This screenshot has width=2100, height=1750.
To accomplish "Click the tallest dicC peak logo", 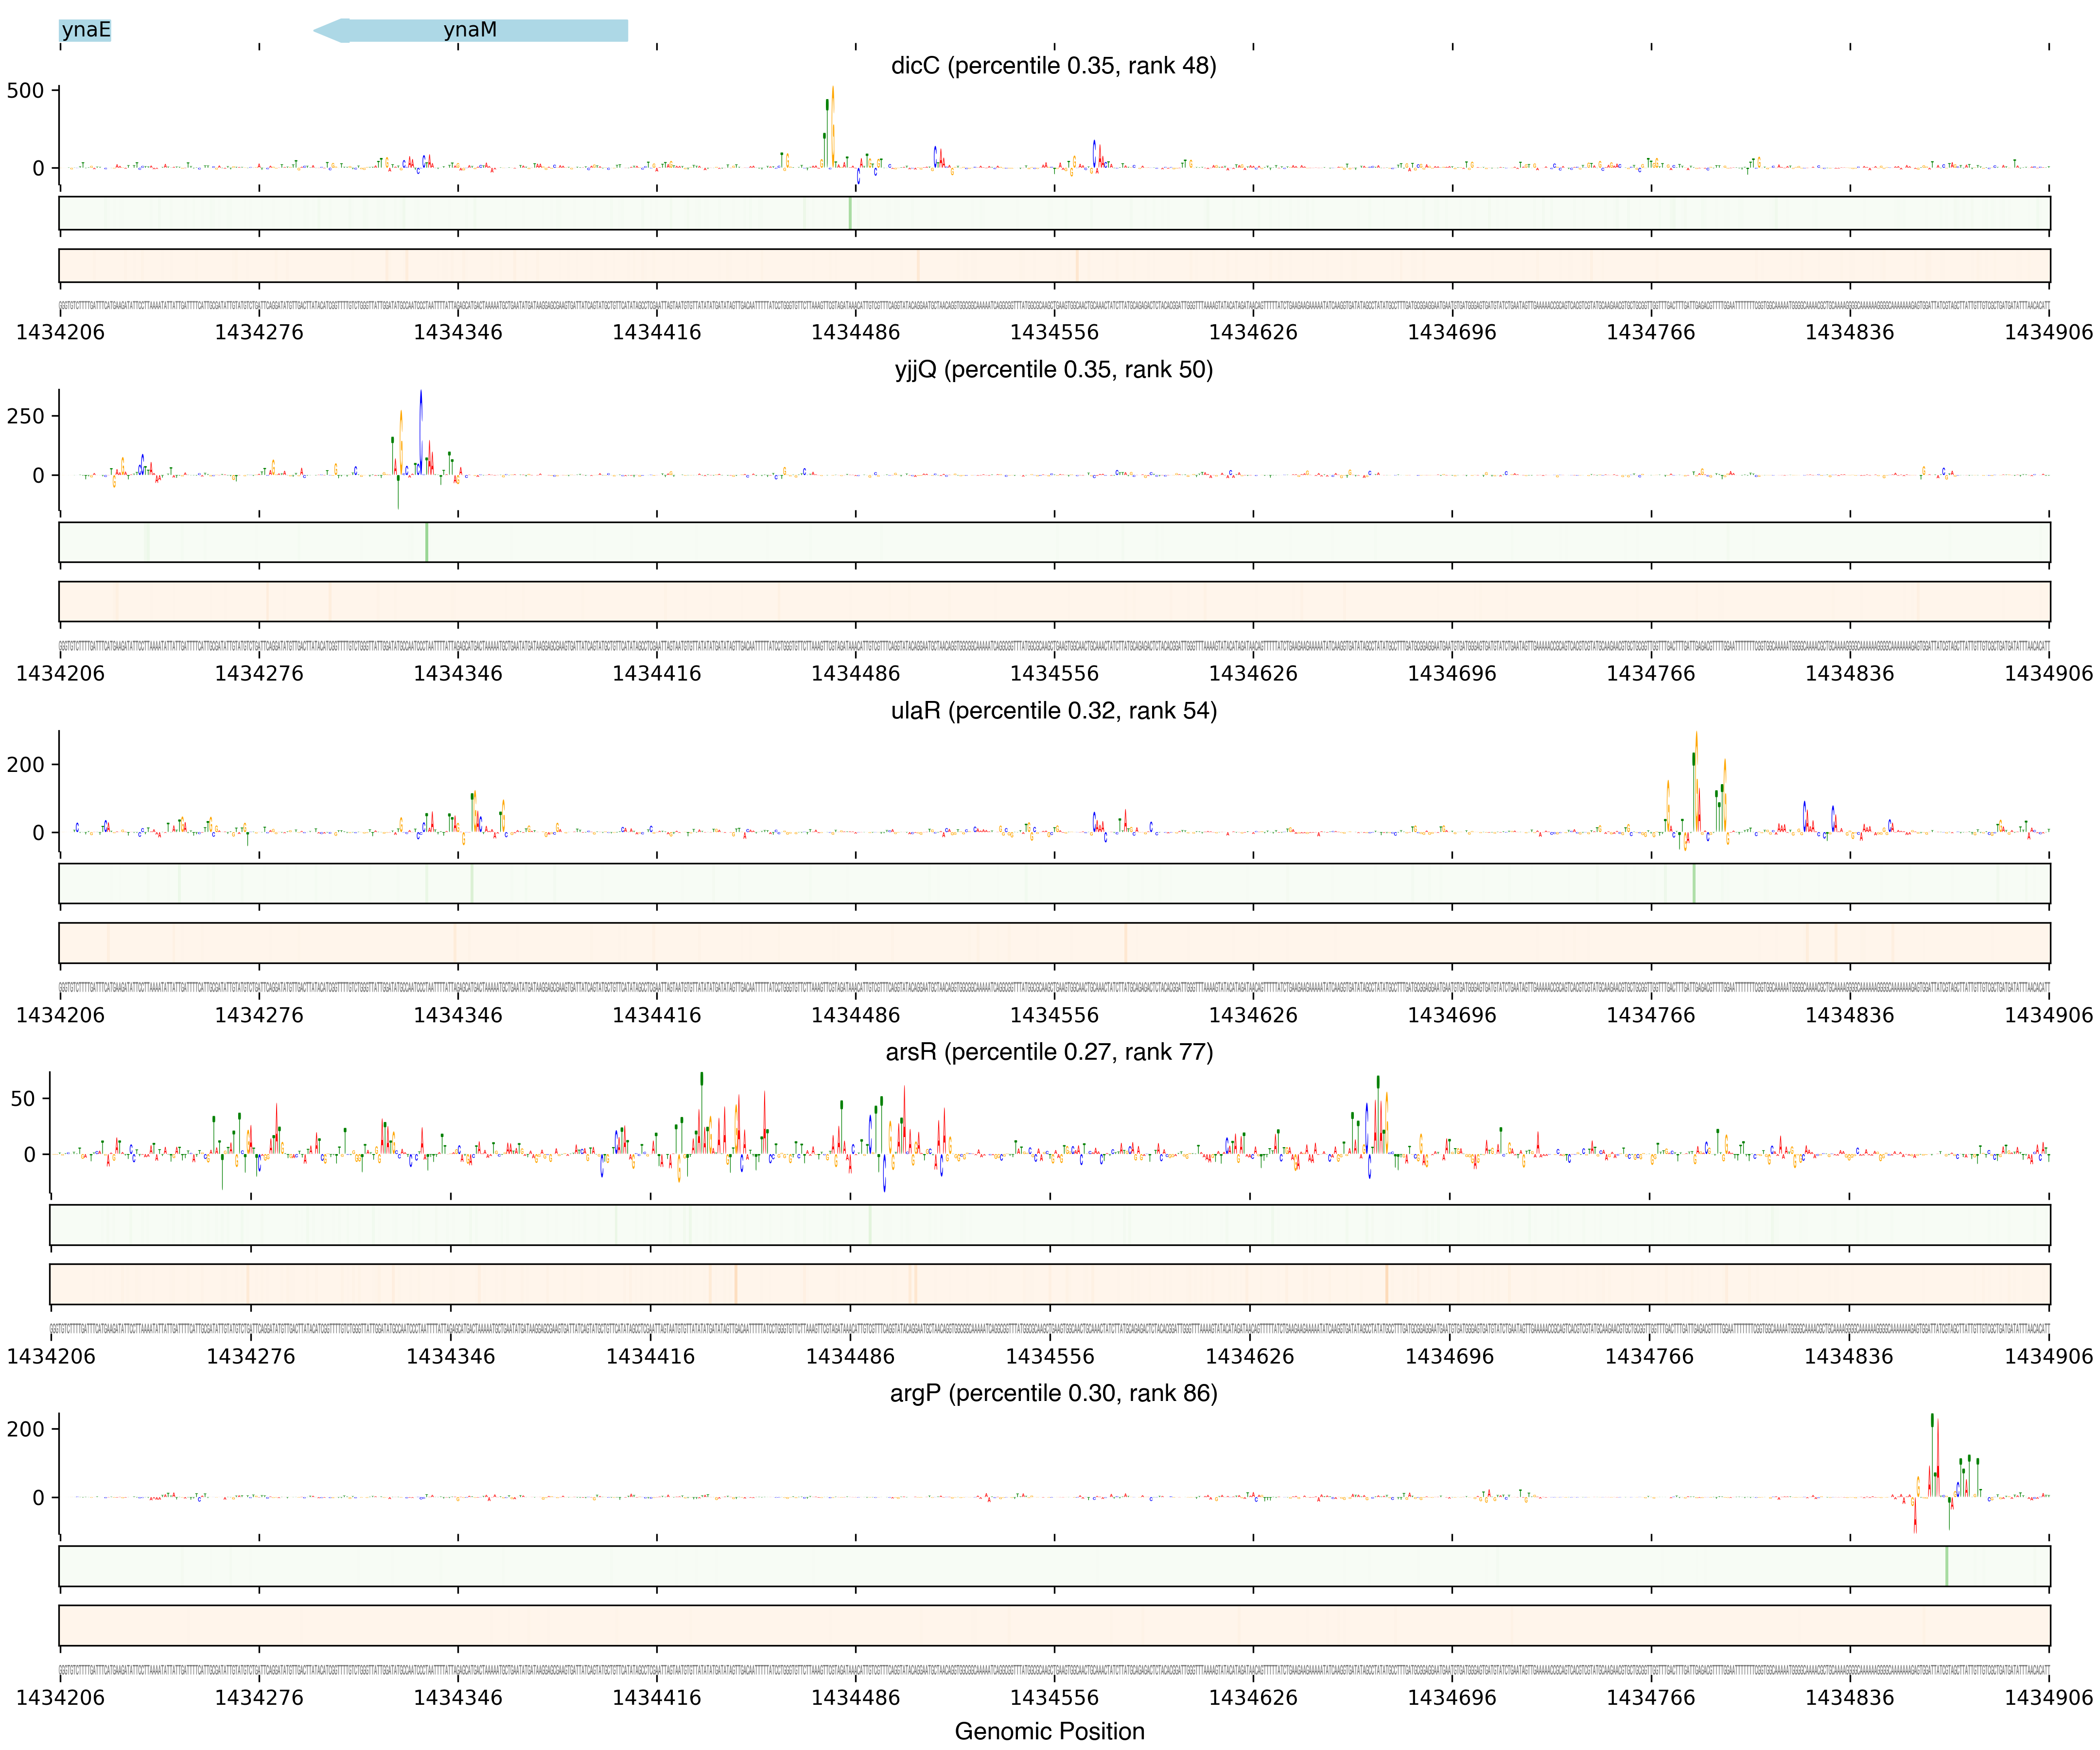I will point(832,120).
